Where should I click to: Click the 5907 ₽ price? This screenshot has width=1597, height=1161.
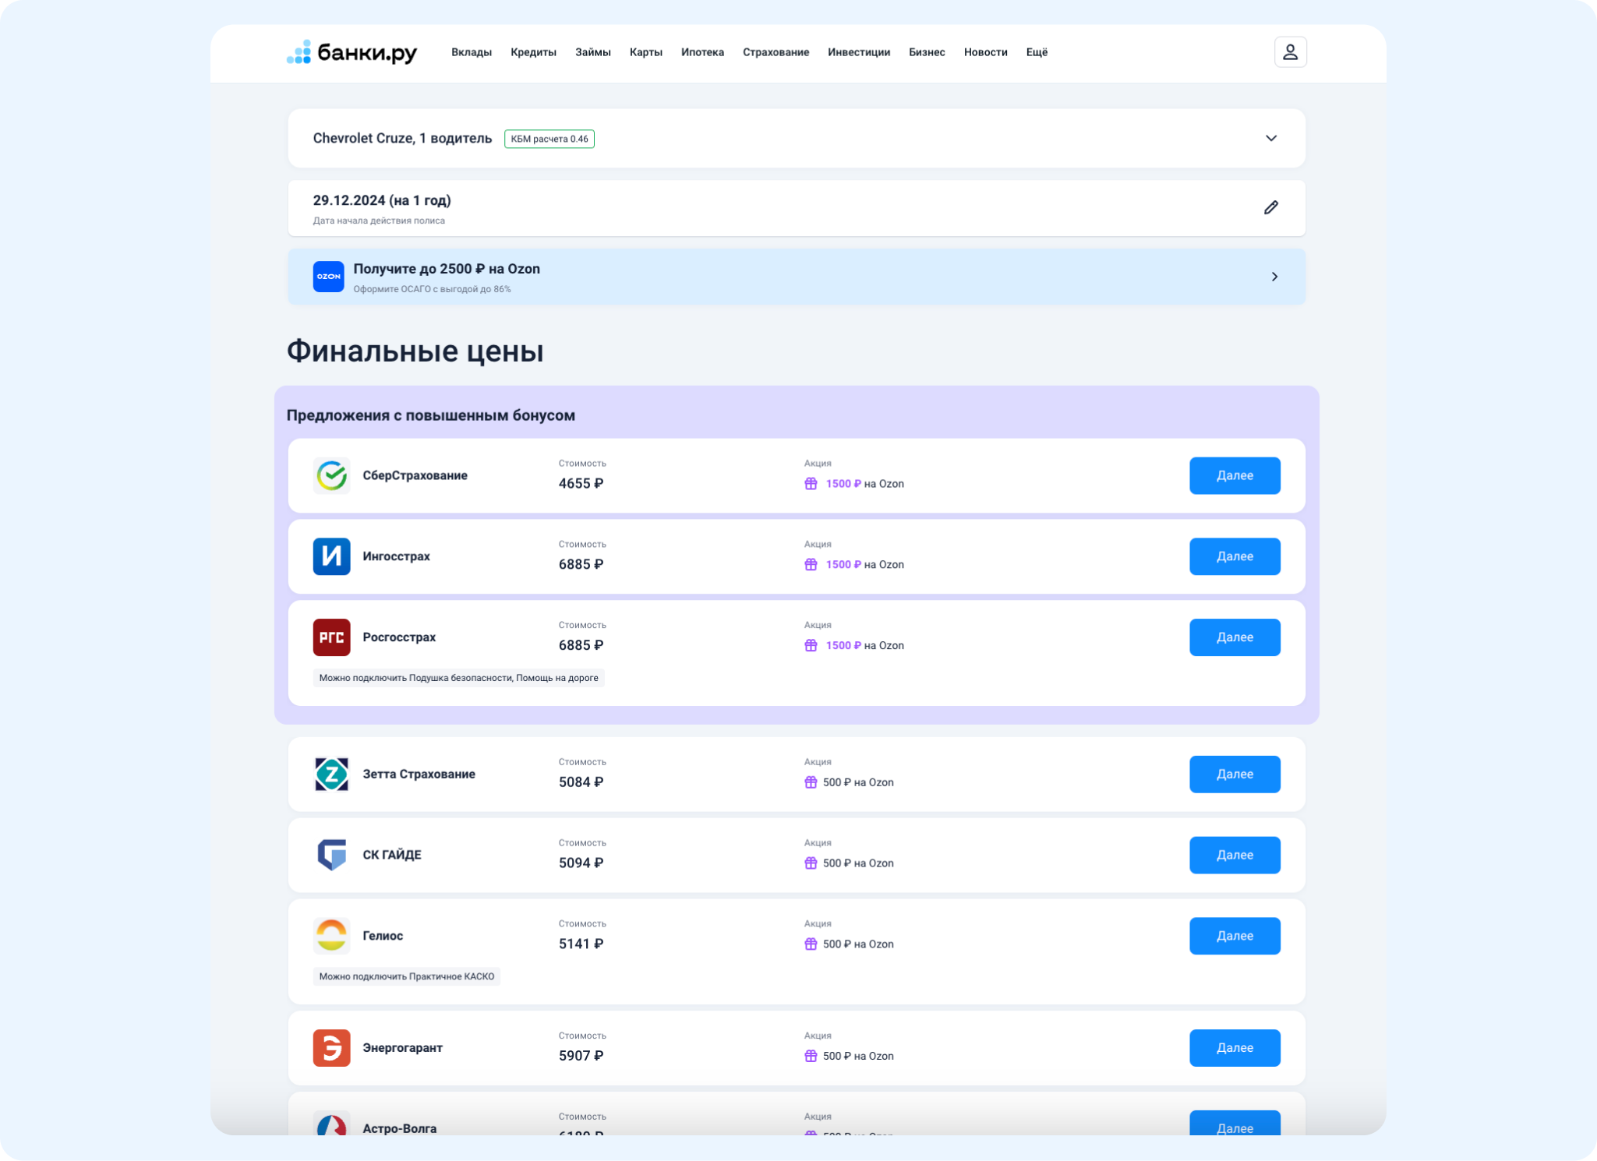point(581,1056)
